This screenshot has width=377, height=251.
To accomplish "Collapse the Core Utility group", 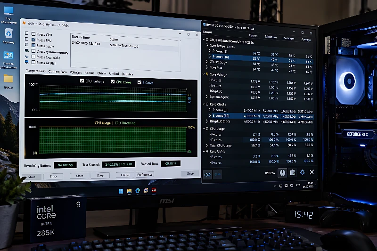I will click(x=204, y=151).
